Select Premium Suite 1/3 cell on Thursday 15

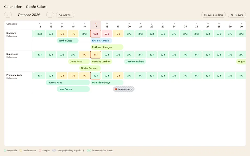click(x=73, y=76)
